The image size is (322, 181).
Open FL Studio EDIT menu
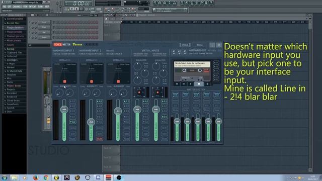pos(10,7)
